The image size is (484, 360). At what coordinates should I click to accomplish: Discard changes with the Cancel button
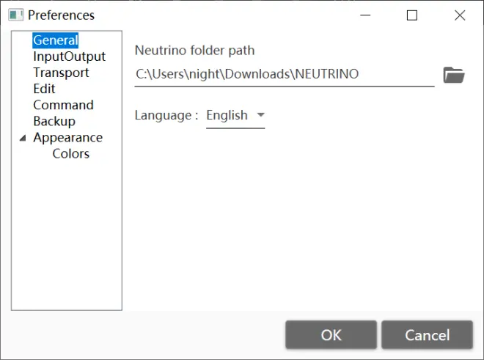[x=428, y=335]
